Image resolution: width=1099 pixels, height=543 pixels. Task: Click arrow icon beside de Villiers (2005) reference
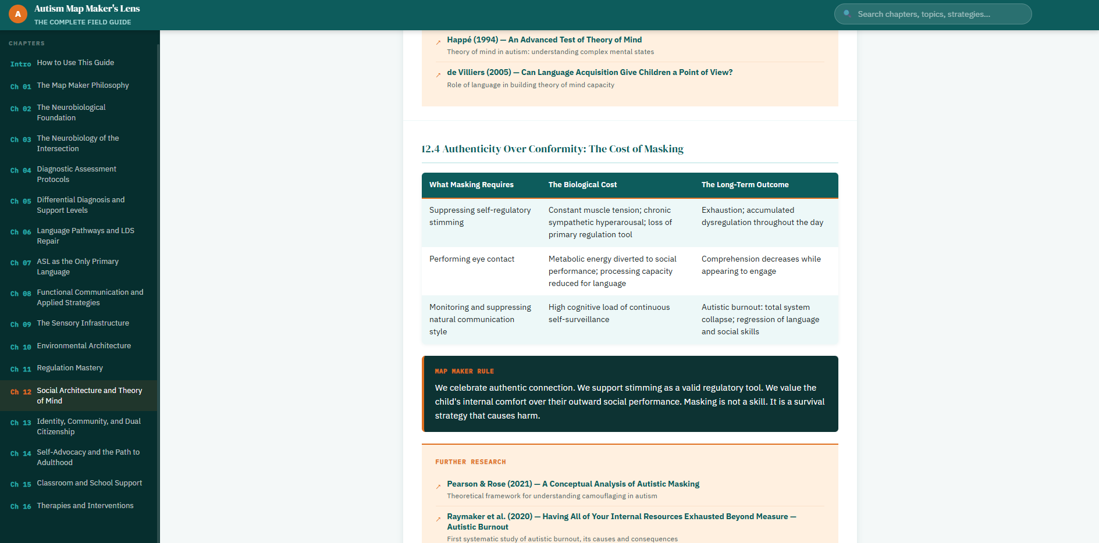[438, 75]
